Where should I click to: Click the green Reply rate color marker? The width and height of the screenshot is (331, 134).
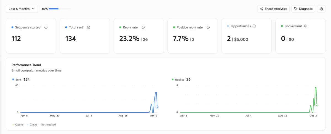click(x=120, y=27)
